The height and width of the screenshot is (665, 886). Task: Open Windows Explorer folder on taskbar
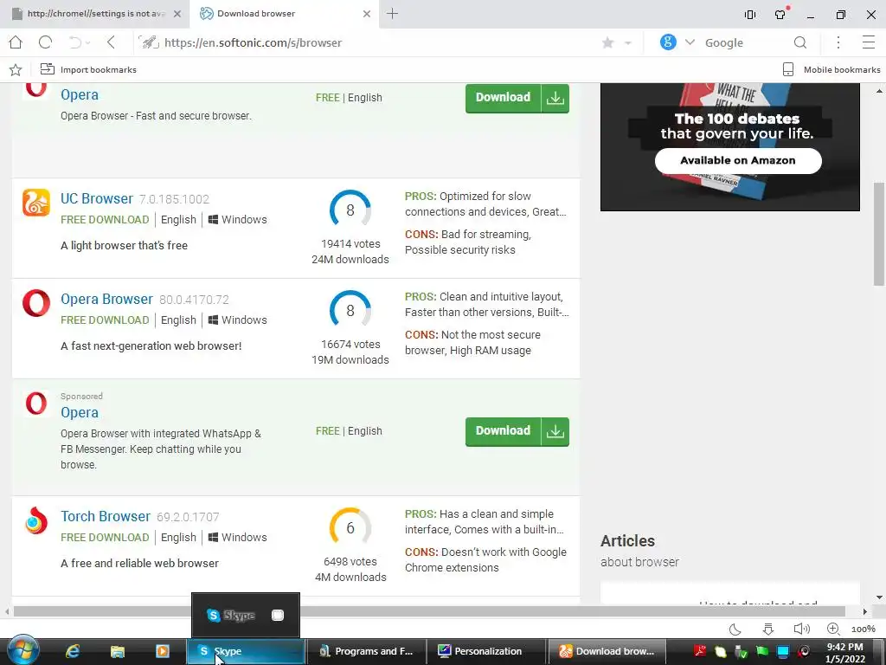tap(118, 651)
